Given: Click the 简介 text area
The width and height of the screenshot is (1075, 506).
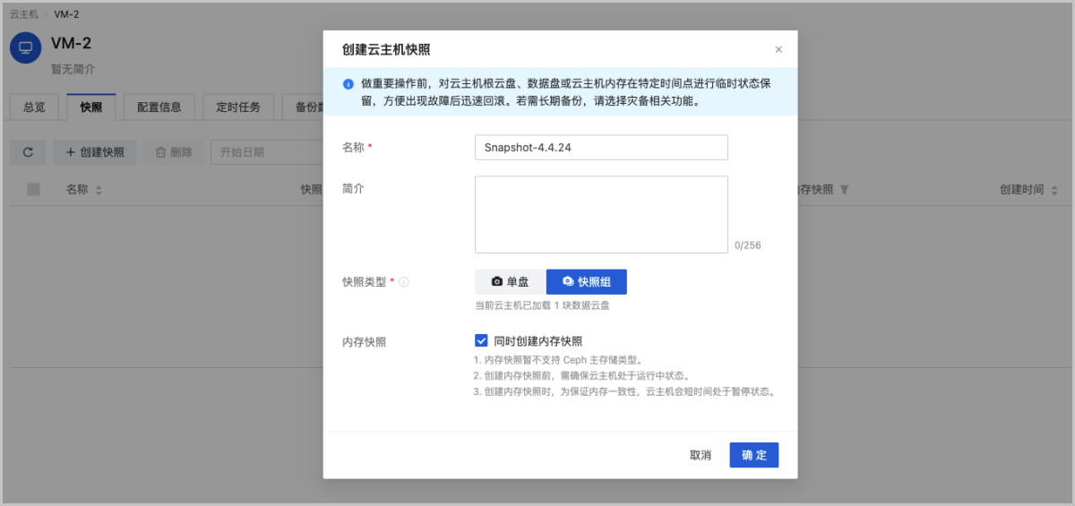Looking at the screenshot, I should [x=601, y=214].
